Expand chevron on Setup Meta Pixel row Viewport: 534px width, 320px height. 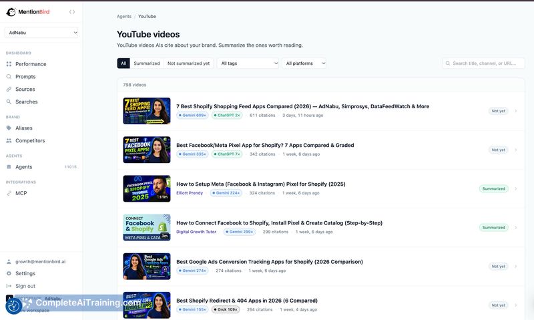coord(516,189)
